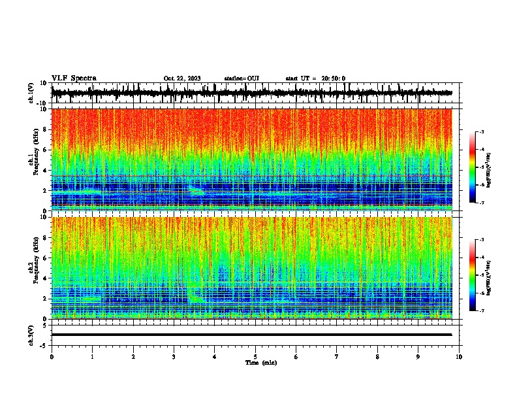Click time axis tick label "9"

[418, 357]
